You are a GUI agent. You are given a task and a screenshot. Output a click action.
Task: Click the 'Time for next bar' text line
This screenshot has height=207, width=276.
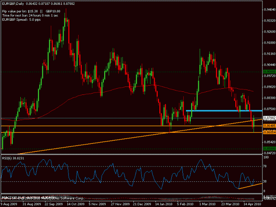(30, 15)
